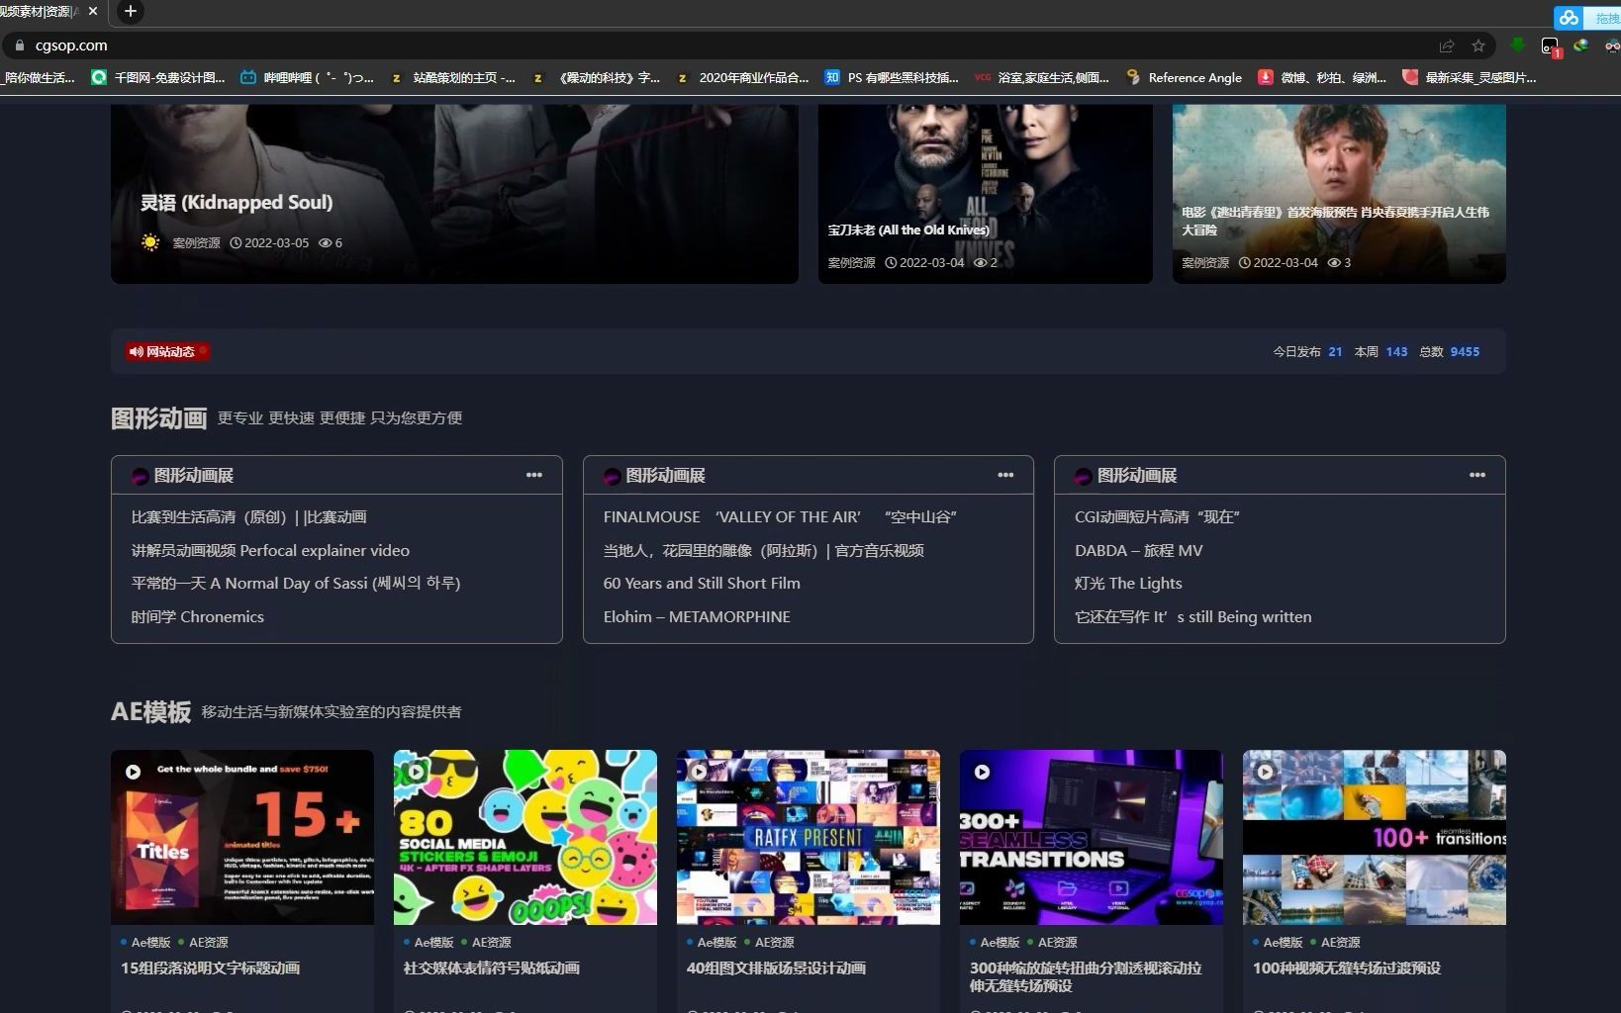This screenshot has width=1621, height=1013.
Task: Click 总数 9455 statistic
Action: (1449, 352)
